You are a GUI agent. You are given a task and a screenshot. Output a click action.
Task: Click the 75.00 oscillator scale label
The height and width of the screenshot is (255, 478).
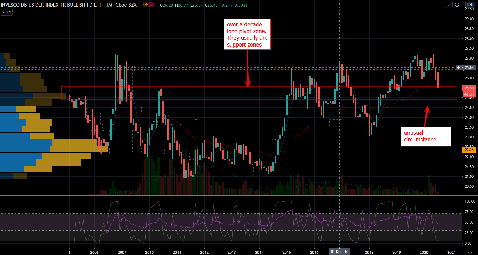[469, 212]
